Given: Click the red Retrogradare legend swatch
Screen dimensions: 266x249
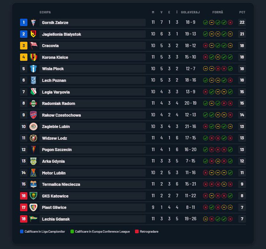Looking at the screenshot, I should pos(137,232).
